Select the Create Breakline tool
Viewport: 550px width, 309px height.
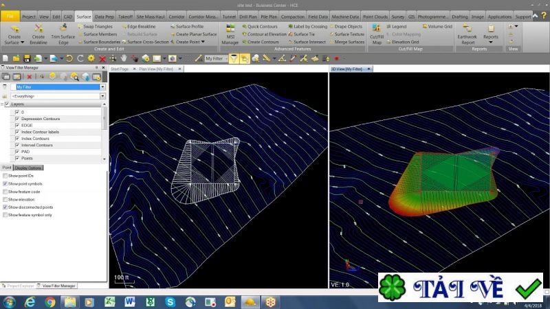coord(38,29)
